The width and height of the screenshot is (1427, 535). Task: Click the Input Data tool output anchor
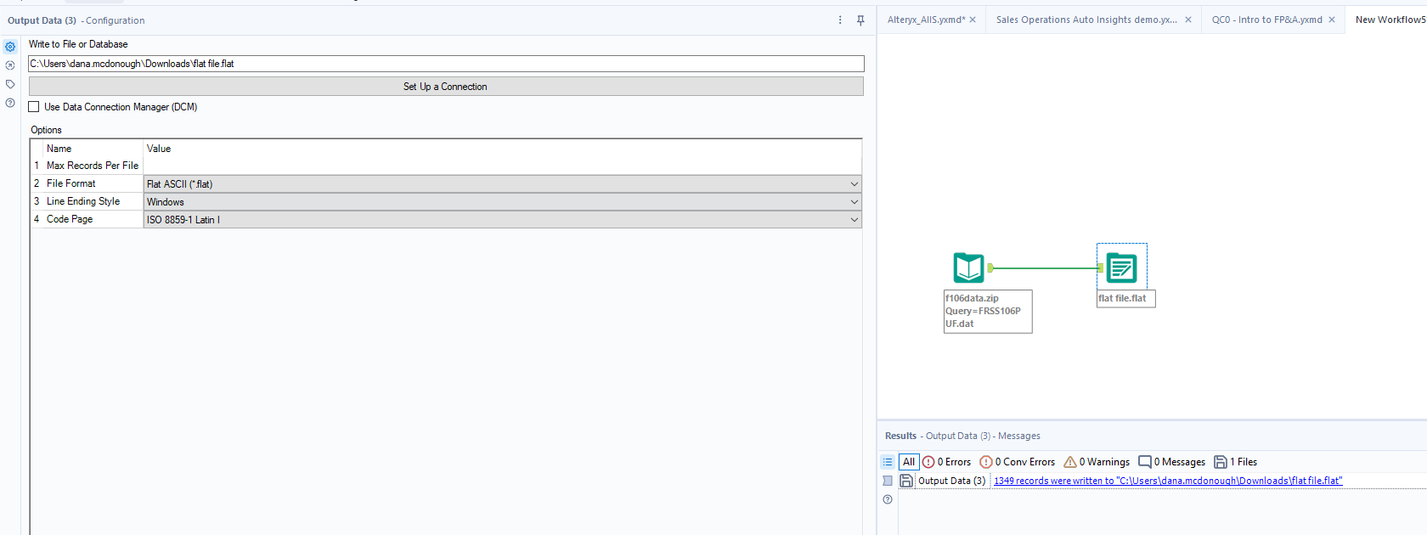[990, 267]
